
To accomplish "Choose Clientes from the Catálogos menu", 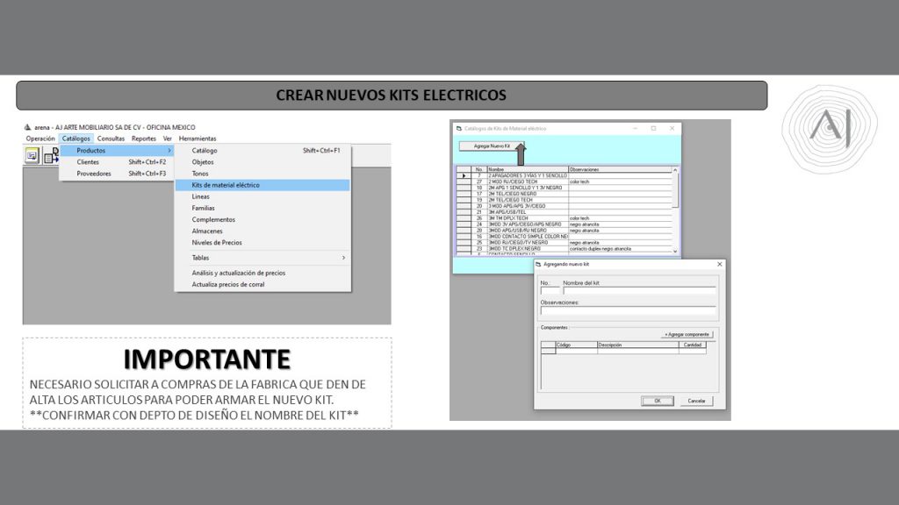I will [88, 162].
